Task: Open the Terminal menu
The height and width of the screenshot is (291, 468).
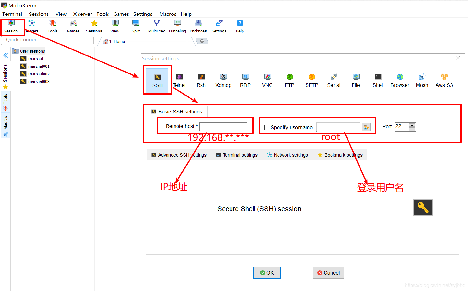Action: [12, 14]
